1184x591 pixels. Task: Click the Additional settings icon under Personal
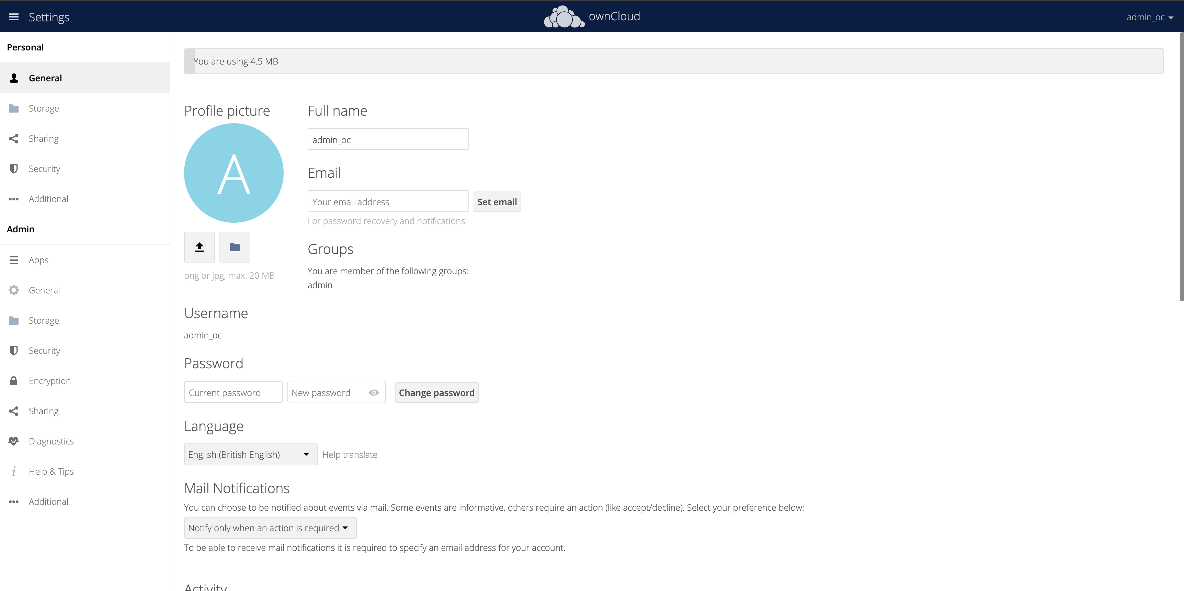[x=13, y=199]
